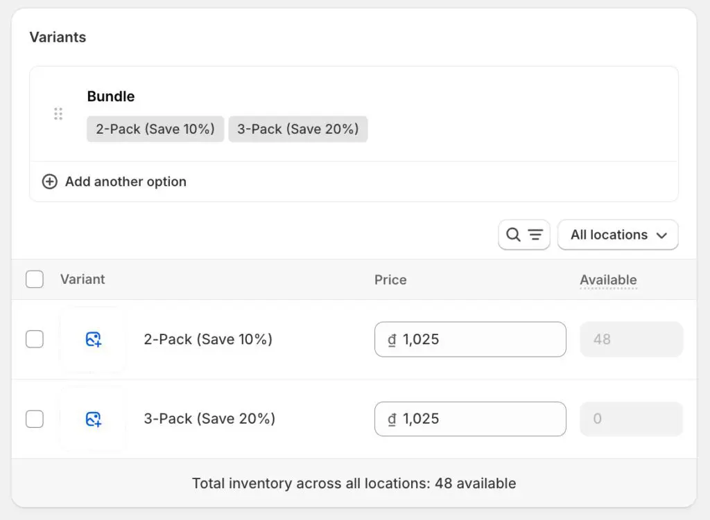Open the All locations dropdown
The height and width of the screenshot is (520, 710).
[618, 235]
